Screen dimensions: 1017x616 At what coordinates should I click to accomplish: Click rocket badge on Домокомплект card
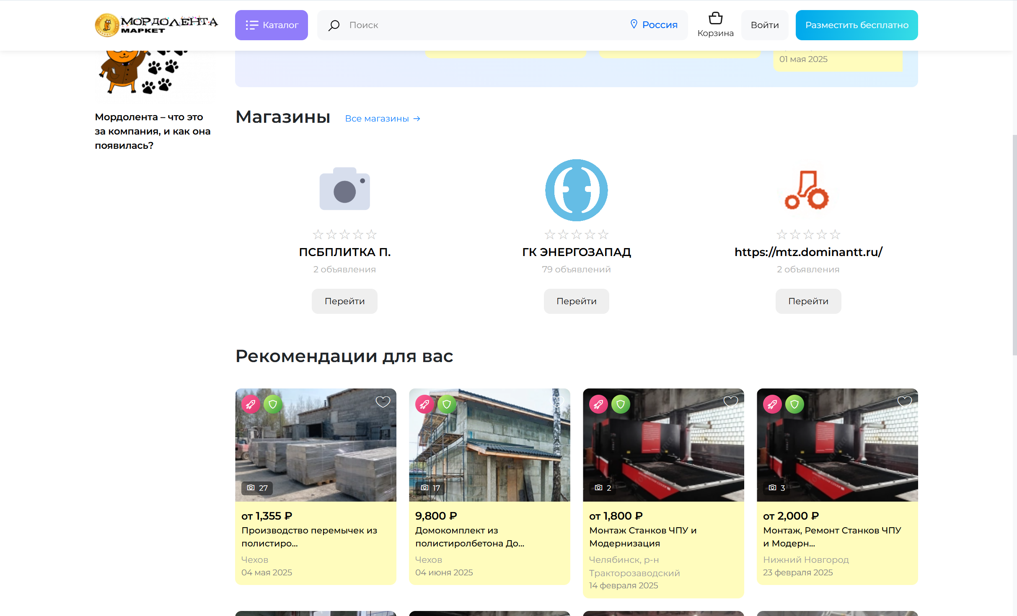[424, 404]
